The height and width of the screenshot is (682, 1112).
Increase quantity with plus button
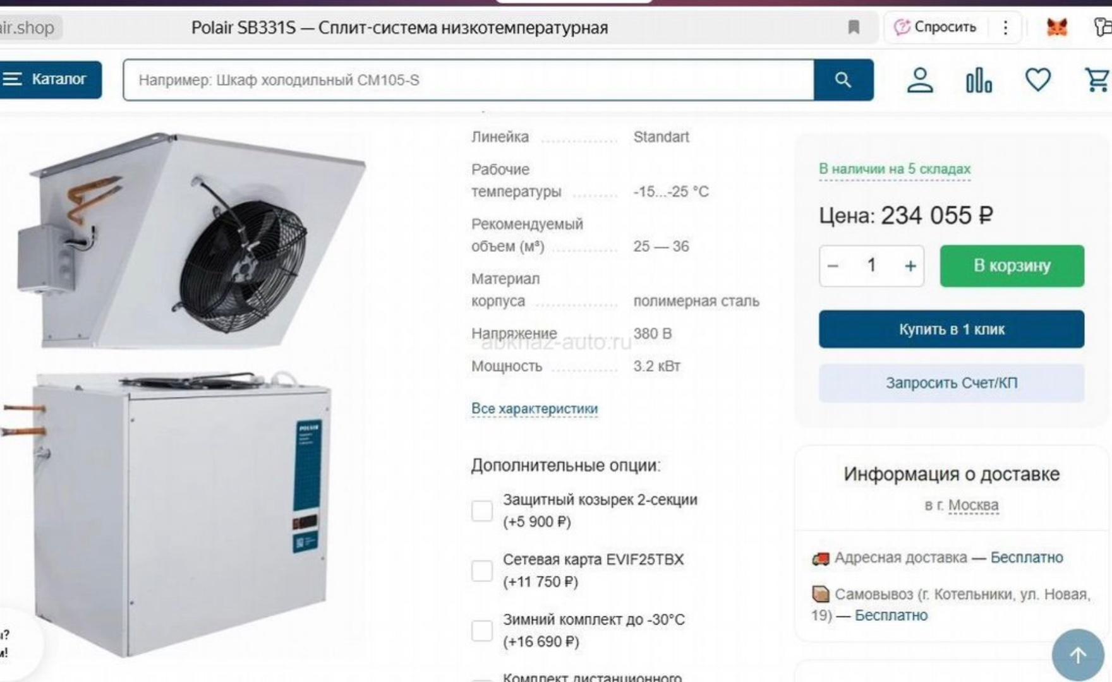click(x=910, y=266)
